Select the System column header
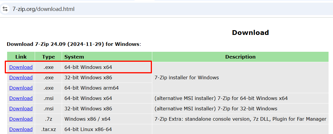Screen dimensions: 333x134 [74, 57]
